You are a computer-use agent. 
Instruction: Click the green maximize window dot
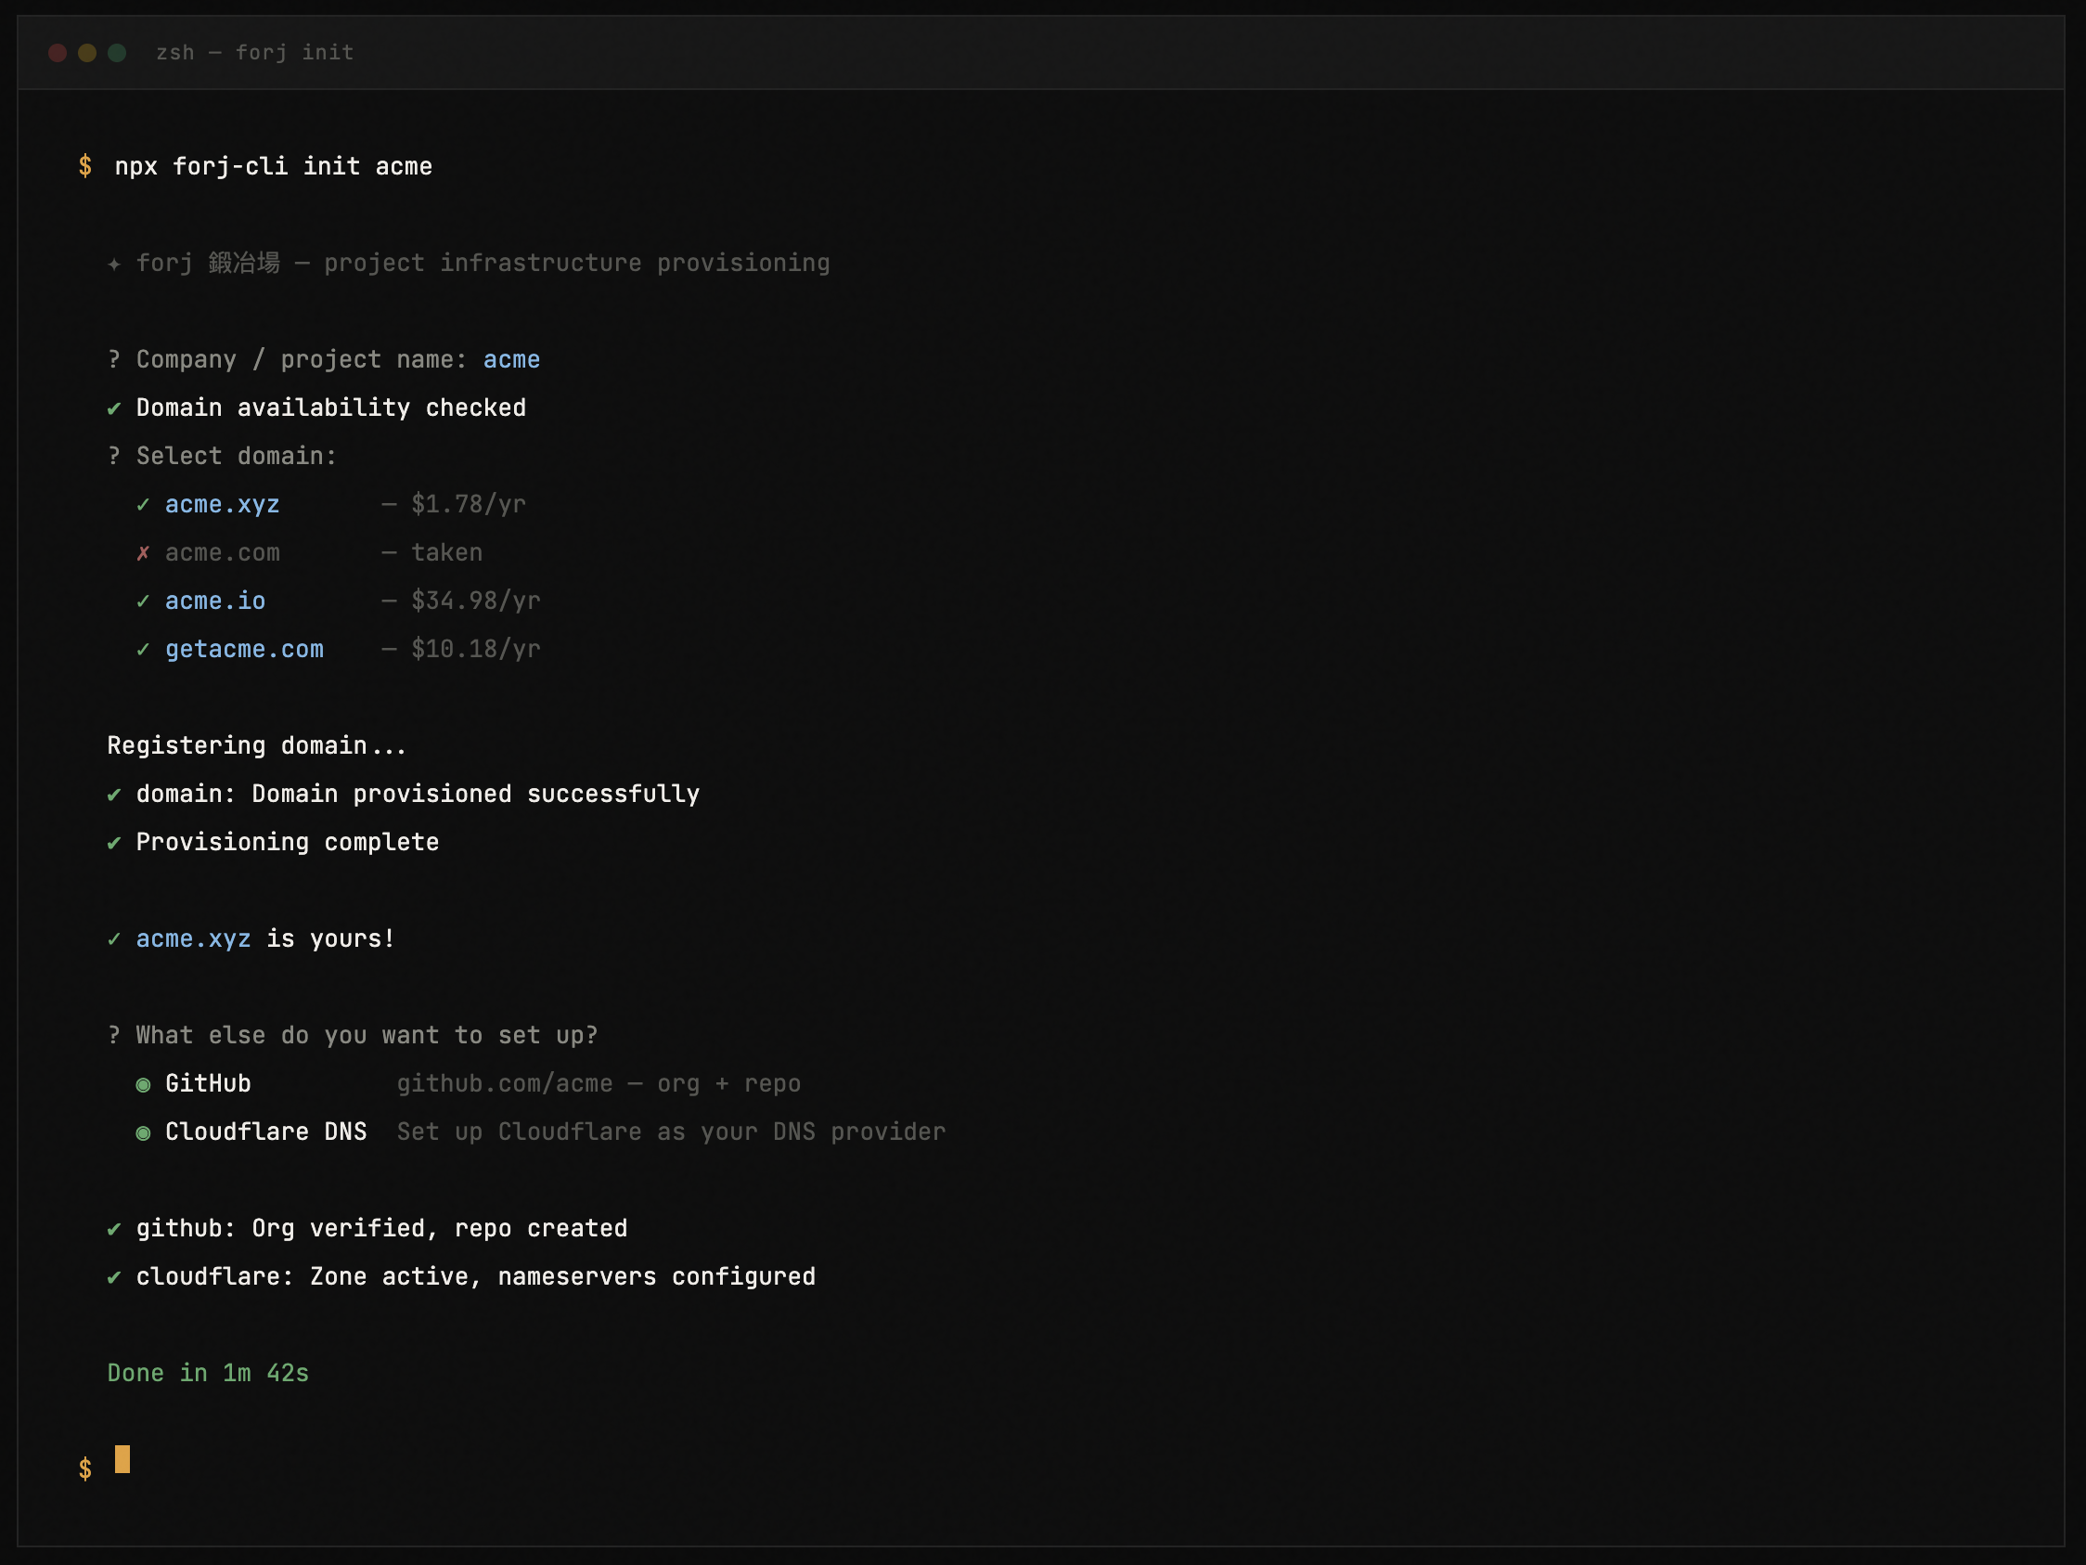pyautogui.click(x=117, y=53)
